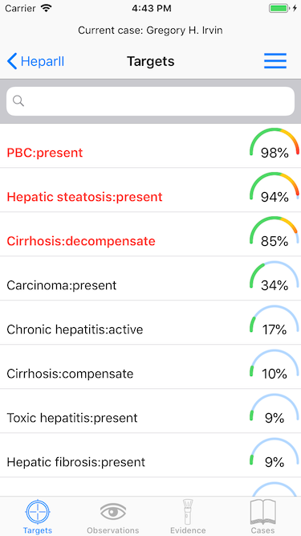Tap the search magnifier icon
301x536 pixels.
tap(18, 100)
